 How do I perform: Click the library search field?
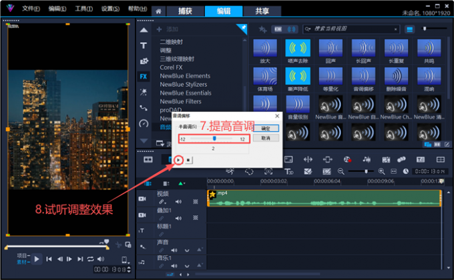point(351,29)
